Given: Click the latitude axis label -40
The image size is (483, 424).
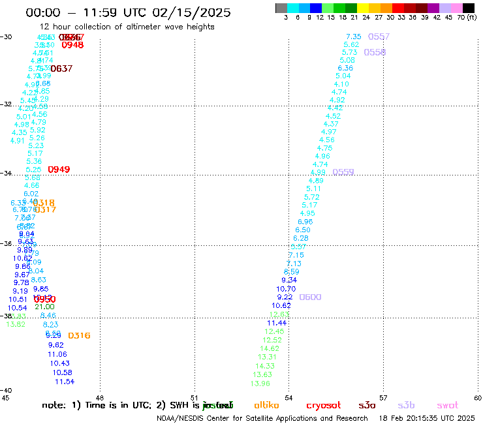Looking at the screenshot, I should click(x=6, y=391).
